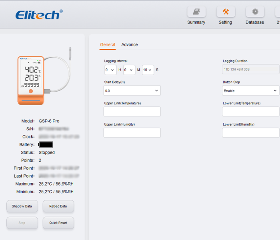This screenshot has height=240, width=280.
Task: Expand the Button Stop dropdown
Action: coord(250,91)
